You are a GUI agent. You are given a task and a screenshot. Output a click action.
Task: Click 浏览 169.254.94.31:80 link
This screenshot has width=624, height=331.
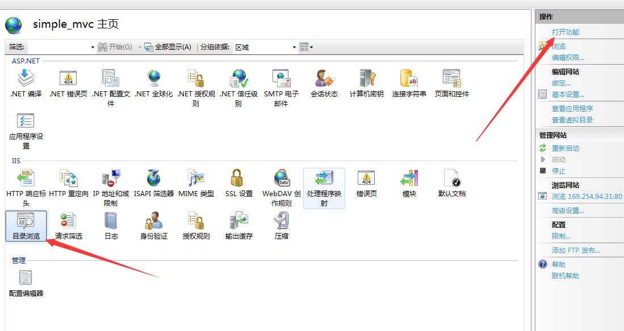point(587,197)
